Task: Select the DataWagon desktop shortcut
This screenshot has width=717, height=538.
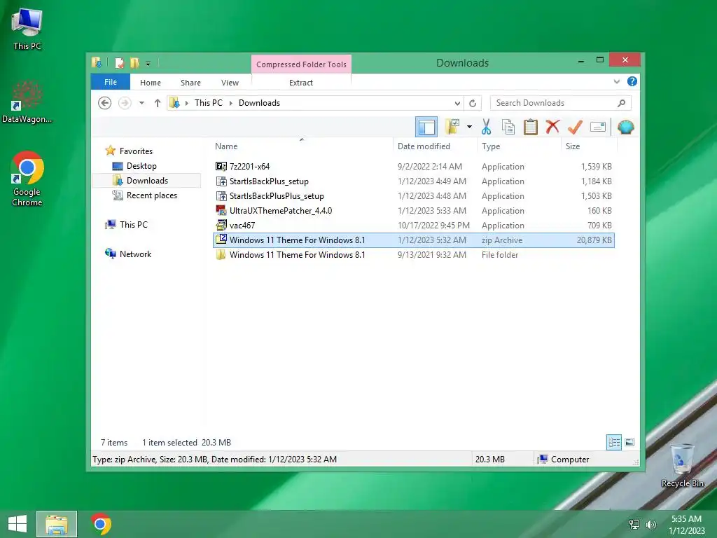Action: coord(27,102)
